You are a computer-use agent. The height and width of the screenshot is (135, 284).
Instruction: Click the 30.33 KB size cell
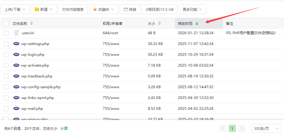(155, 44)
